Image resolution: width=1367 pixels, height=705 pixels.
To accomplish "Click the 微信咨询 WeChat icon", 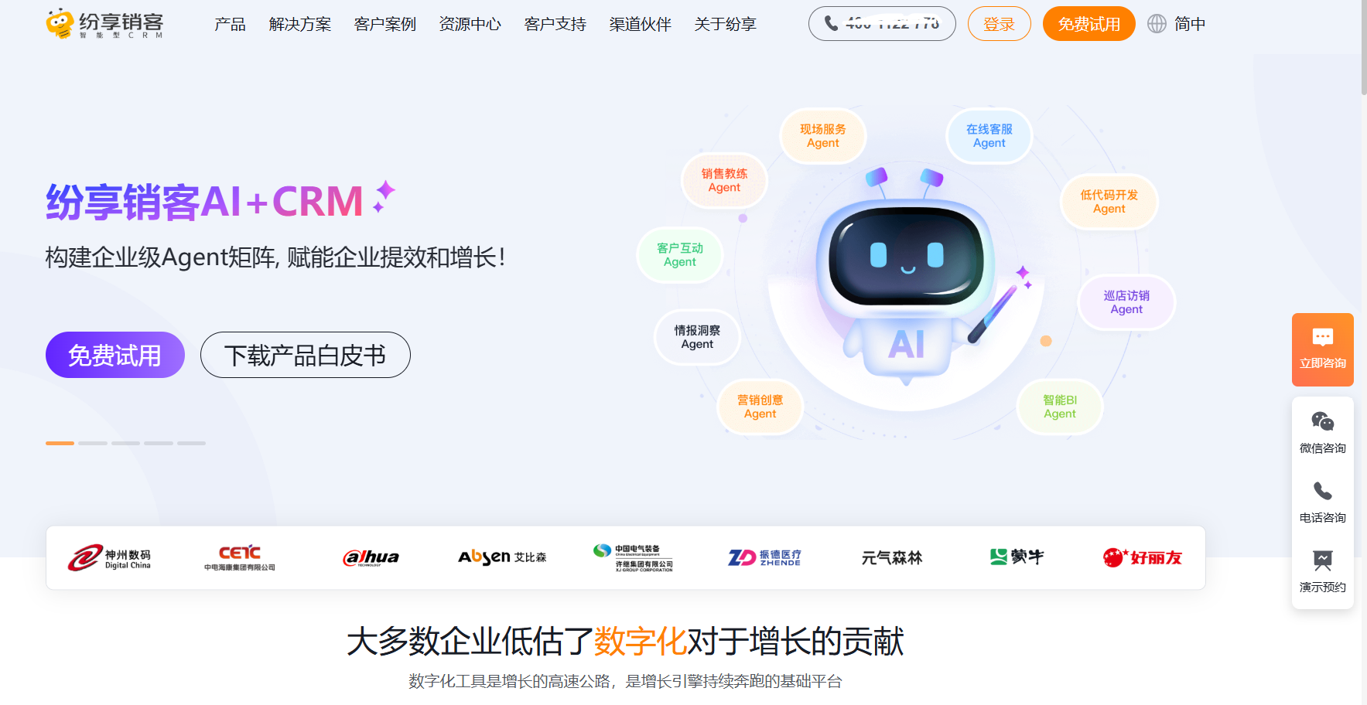I will click(x=1322, y=422).
